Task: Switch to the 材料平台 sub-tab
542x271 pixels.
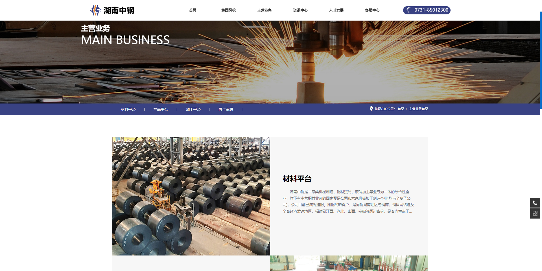Action: (x=128, y=109)
